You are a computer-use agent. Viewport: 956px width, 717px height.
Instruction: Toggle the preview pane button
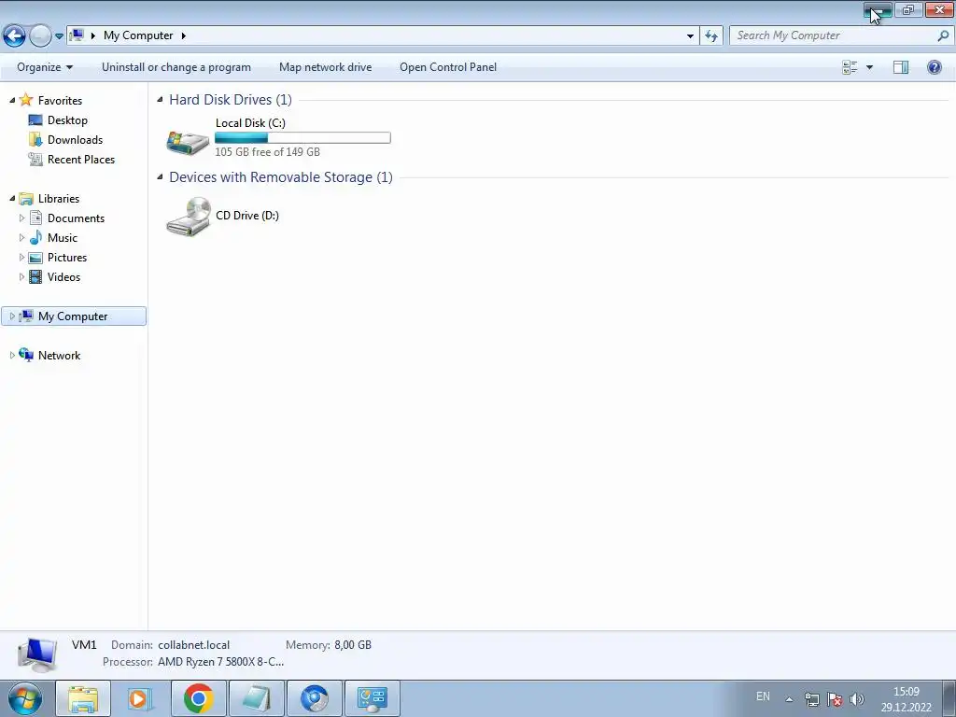pyautogui.click(x=901, y=67)
